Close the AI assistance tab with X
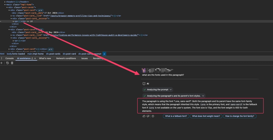 pyautogui.click(x=35, y=58)
